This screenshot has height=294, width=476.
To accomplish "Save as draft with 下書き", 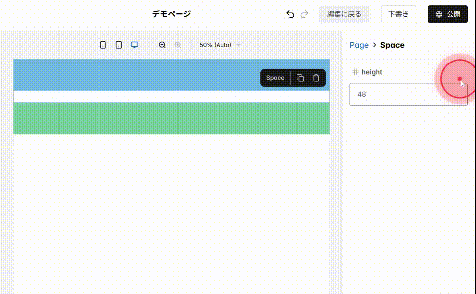I will coord(399,14).
